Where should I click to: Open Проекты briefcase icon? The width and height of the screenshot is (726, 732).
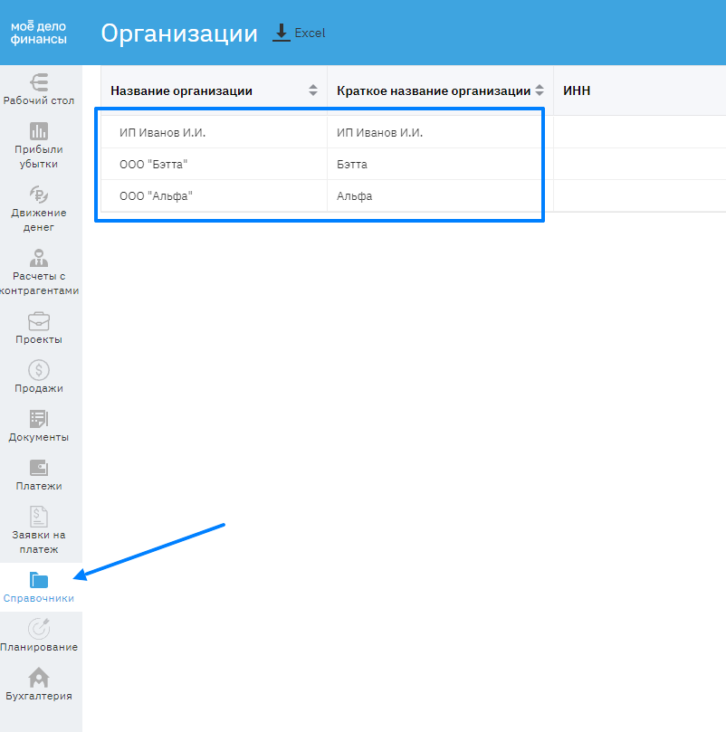tap(39, 321)
